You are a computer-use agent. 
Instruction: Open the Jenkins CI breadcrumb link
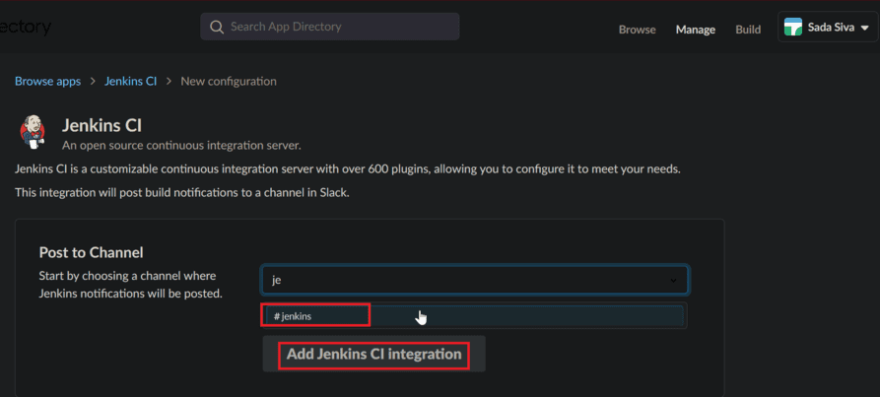click(x=131, y=82)
